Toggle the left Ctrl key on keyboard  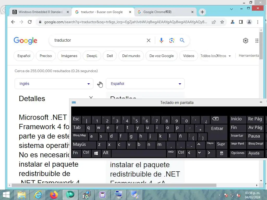point(86,153)
